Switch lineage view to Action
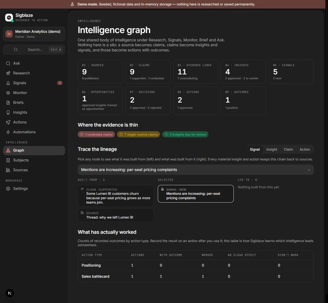The height and width of the screenshot is (303, 328). coord(305,149)
